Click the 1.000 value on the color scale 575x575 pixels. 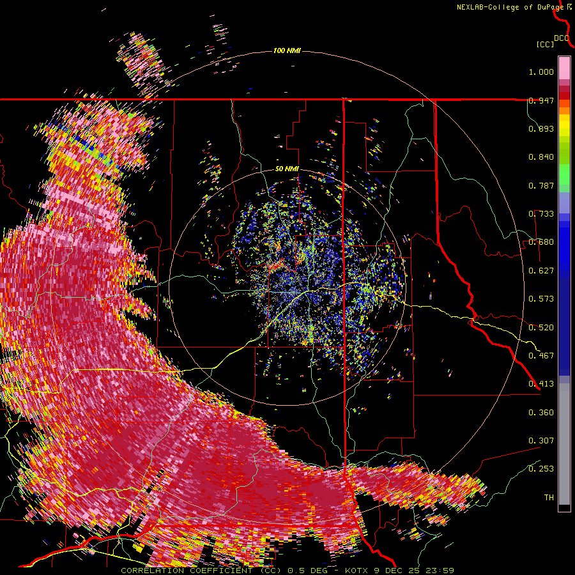(x=541, y=72)
